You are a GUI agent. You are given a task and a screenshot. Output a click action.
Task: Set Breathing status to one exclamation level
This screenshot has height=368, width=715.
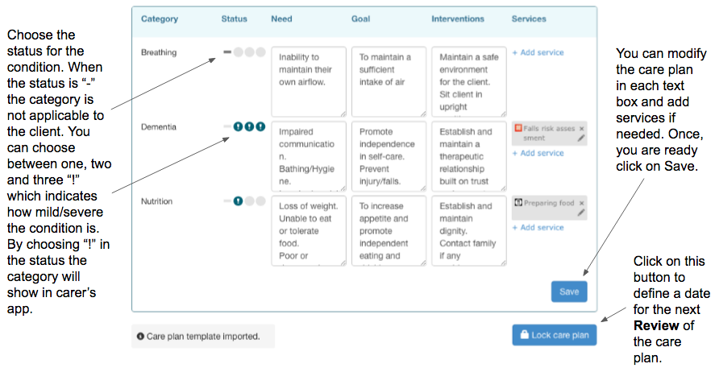tap(239, 52)
